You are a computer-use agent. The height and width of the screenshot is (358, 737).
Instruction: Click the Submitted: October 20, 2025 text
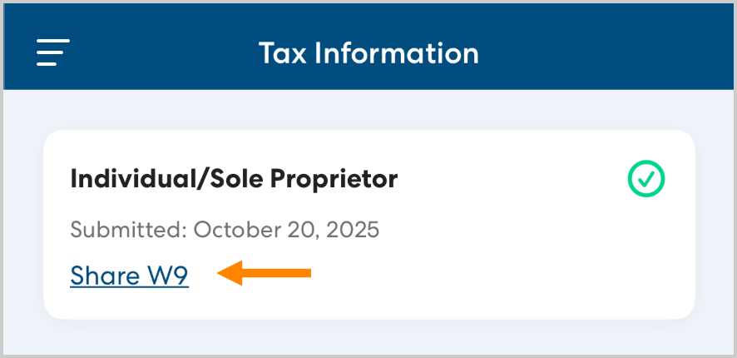[x=225, y=230]
